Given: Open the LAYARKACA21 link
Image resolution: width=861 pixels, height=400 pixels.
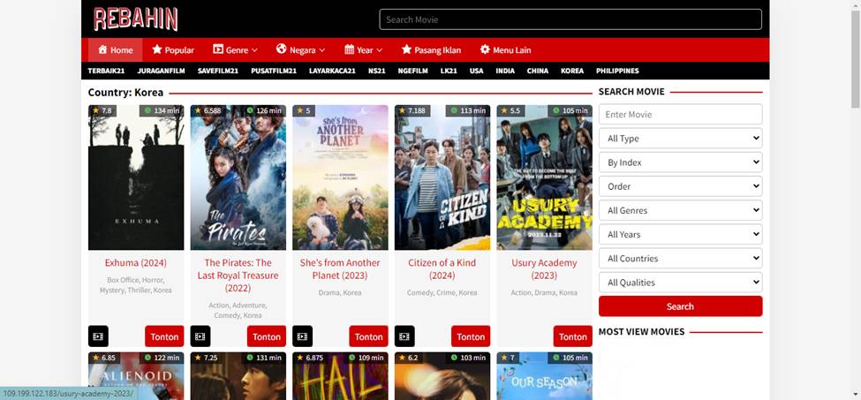Looking at the screenshot, I should (332, 71).
